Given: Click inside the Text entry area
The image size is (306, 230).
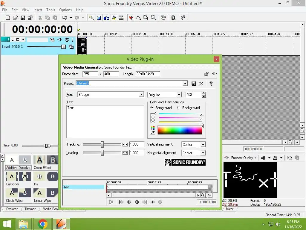Looking at the screenshot, I should (x=105, y=122).
